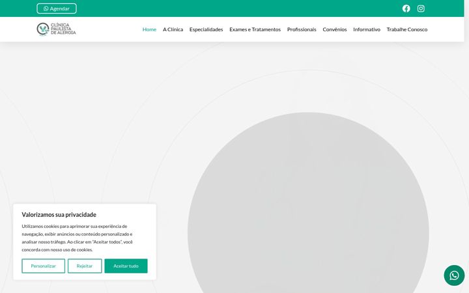Go to the Home menu item
The image size is (469, 293).
click(149, 29)
